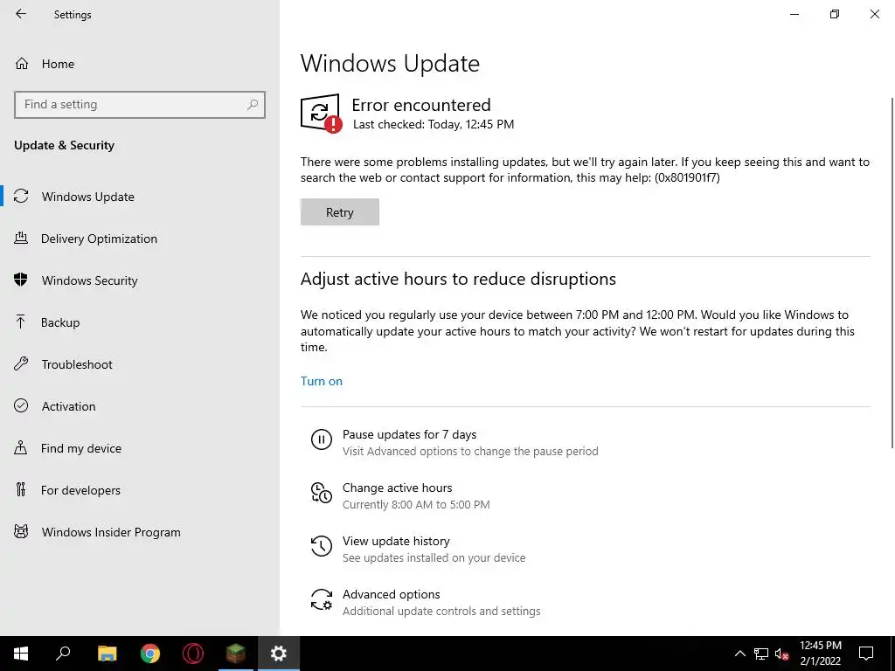895x671 pixels.
Task: Click the Activation checkmark circle icon
Action: (x=21, y=405)
